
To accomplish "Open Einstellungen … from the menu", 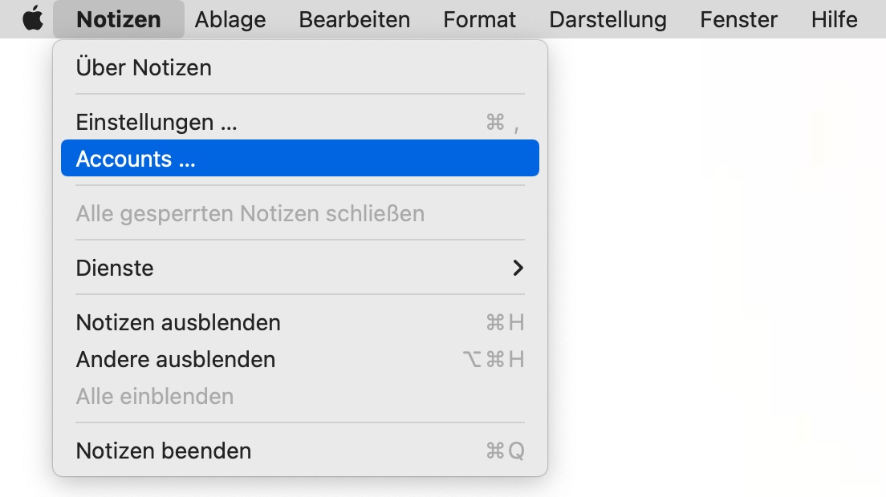I will click(156, 122).
